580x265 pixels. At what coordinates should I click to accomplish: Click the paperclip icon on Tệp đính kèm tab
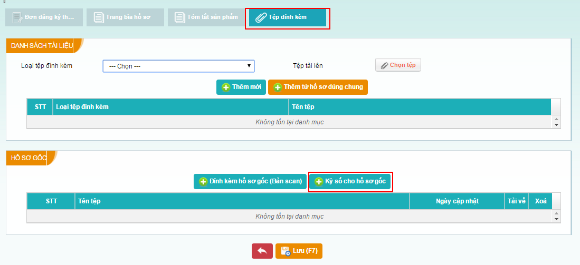[260, 17]
